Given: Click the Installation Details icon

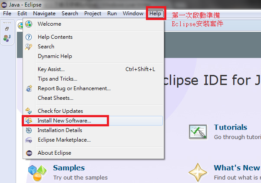Looking at the screenshot, I should point(29,130).
